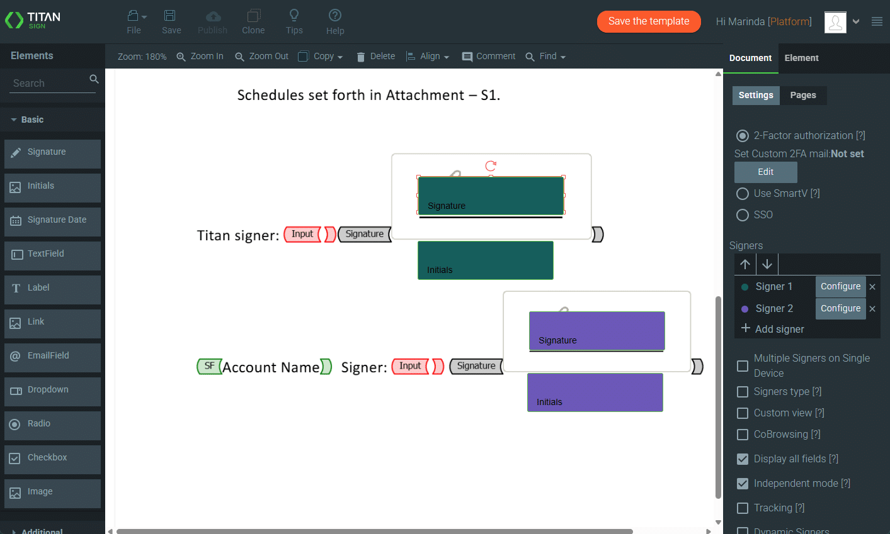Remove Signer 2 with the X icon
This screenshot has width=890, height=534.
coord(872,309)
